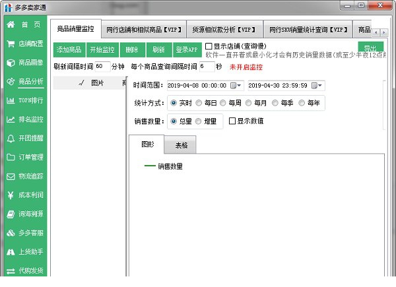Select 总量 sales quantity option
The width and height of the screenshot is (396, 287).
(x=174, y=121)
